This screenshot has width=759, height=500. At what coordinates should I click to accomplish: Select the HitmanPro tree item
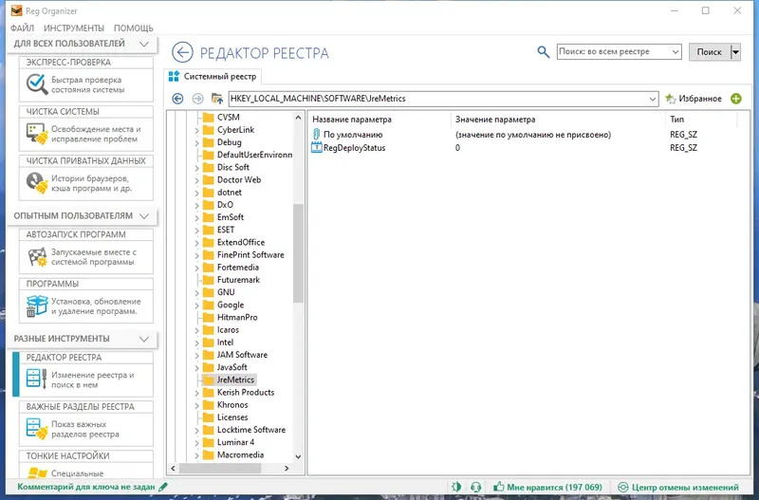(237, 317)
